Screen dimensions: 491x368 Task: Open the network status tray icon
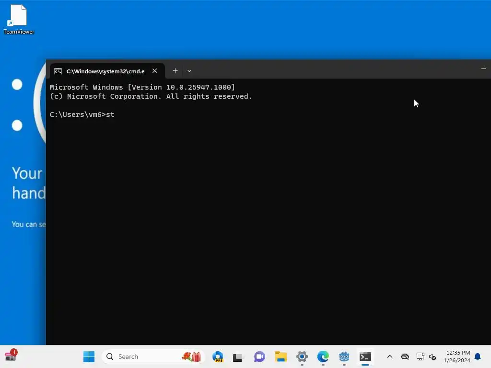(x=420, y=356)
